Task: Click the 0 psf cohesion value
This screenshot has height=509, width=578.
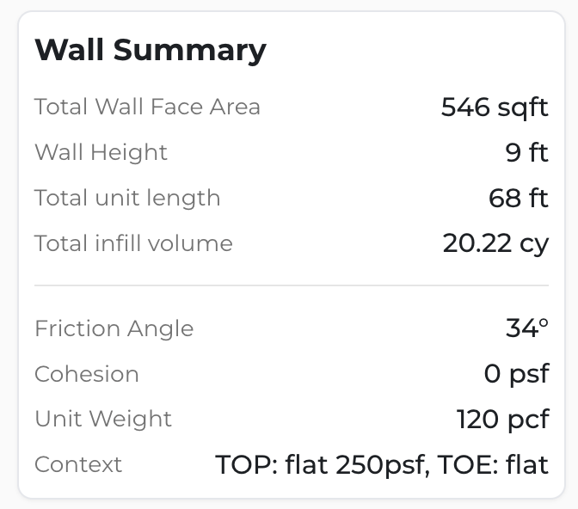Action: point(516,374)
